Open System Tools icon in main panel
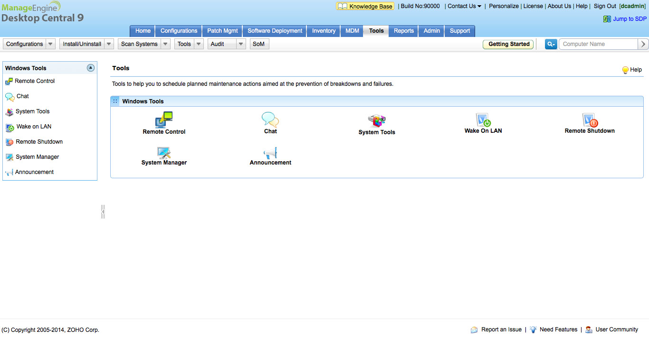 [x=377, y=121]
